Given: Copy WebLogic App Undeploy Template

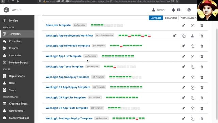Looking at the screenshot, I should 192,77.
